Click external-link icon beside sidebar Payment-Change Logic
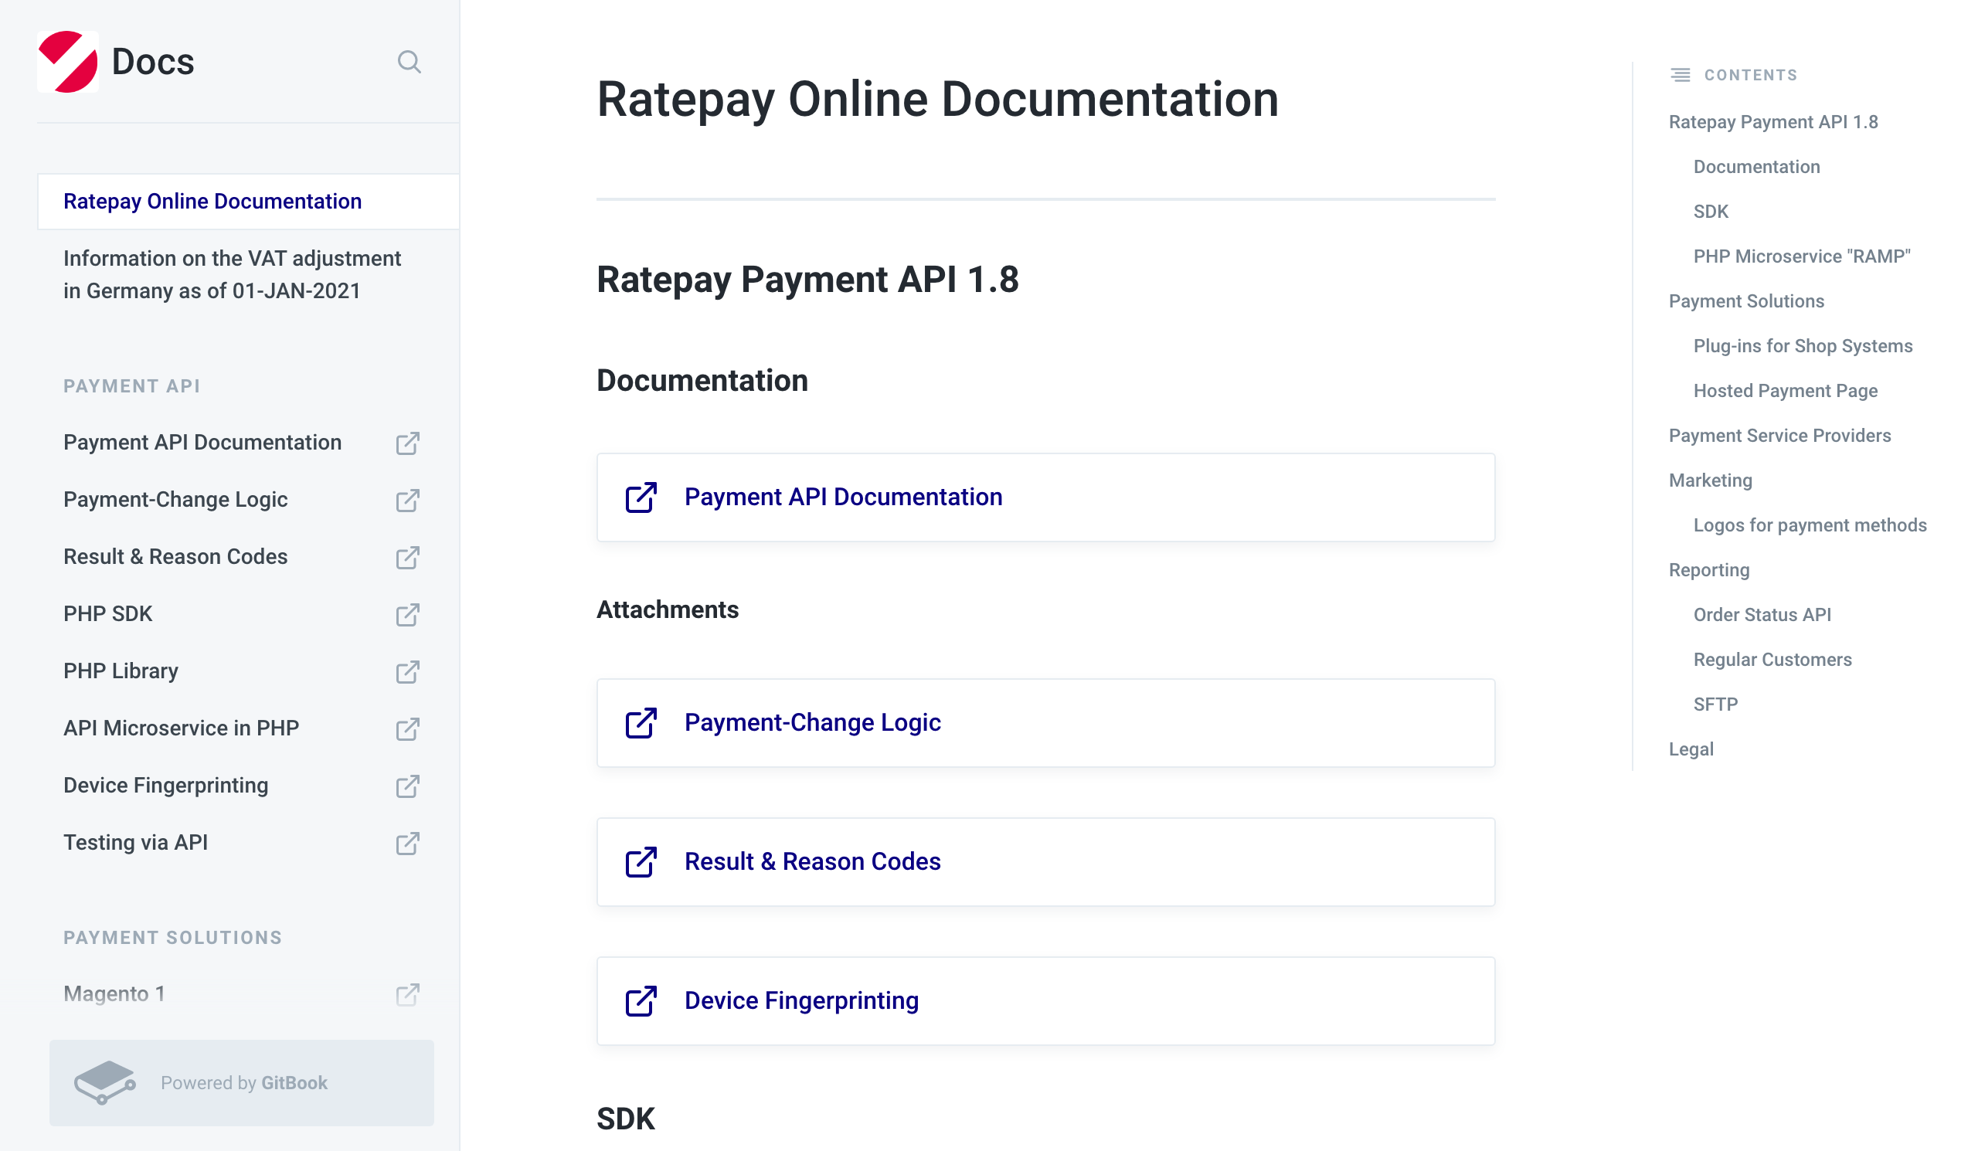Viewport: 1978px width, 1151px height. [x=407, y=501]
